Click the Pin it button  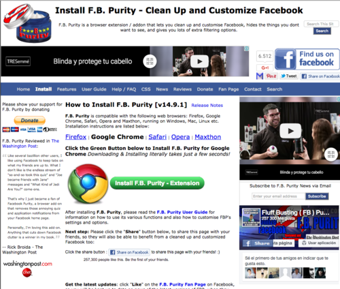(x=271, y=76)
